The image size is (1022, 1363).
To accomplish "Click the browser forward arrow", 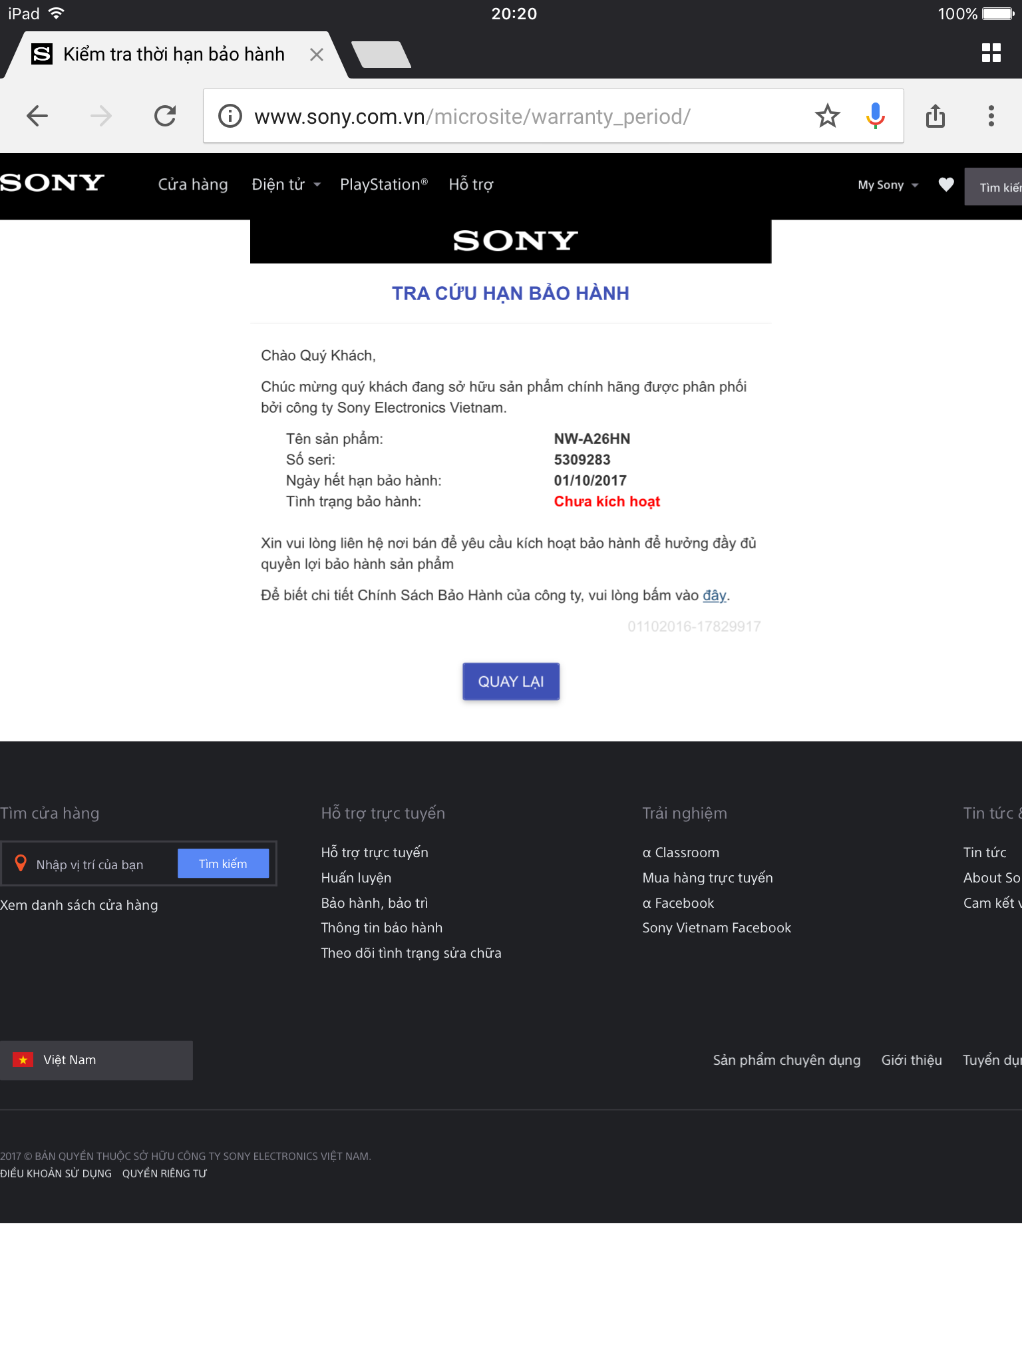I will point(101,116).
